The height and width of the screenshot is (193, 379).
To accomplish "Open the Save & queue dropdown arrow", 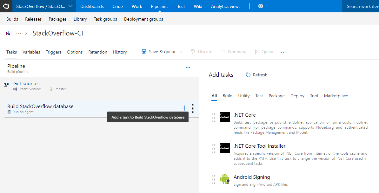I will (181, 52).
